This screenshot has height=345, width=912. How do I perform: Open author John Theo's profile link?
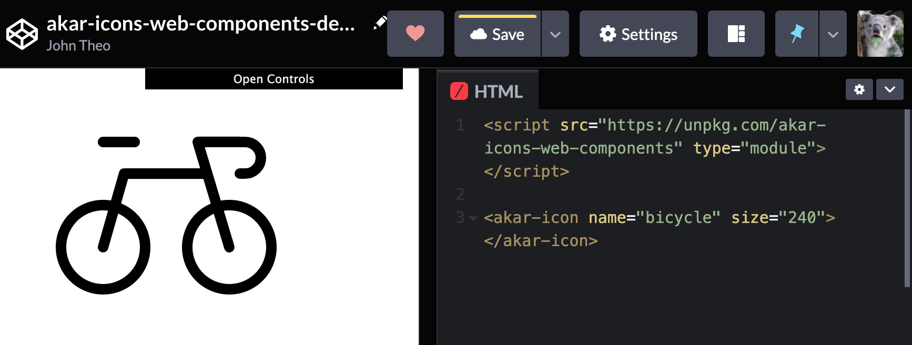point(78,46)
